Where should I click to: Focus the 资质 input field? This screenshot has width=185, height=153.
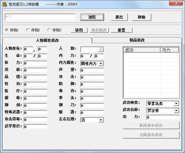point(35,70)
